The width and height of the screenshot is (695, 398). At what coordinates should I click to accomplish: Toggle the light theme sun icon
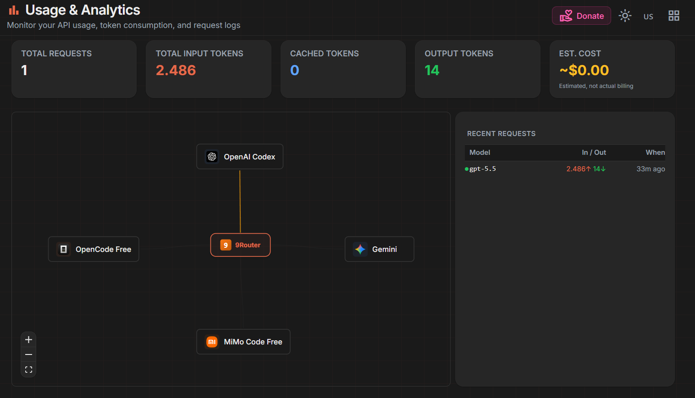point(625,16)
